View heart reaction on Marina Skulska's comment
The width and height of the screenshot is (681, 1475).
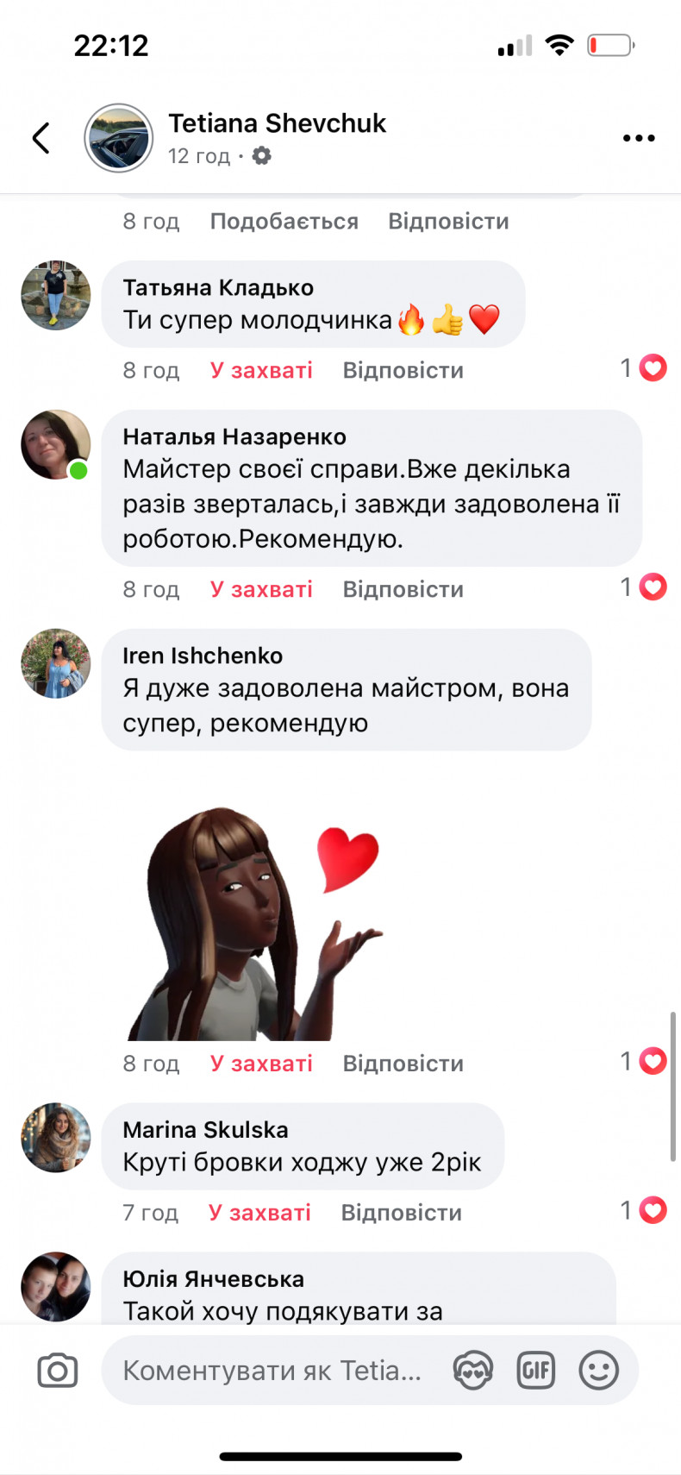point(653,1210)
